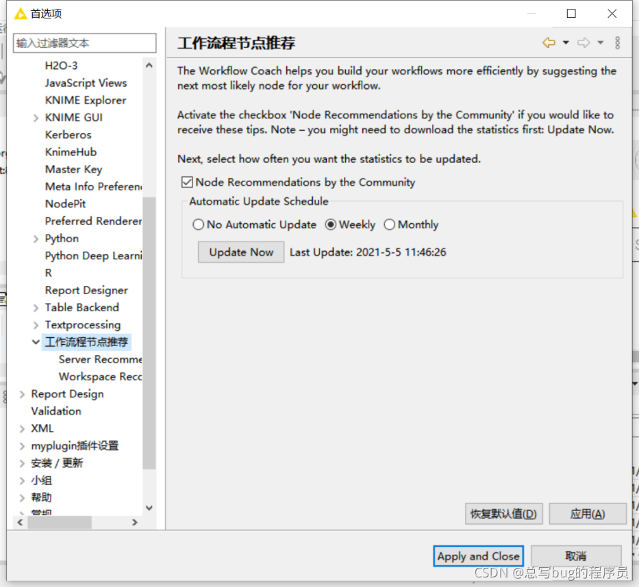Screen dimensions: 639x587
Task: Click Apply and Close button
Action: pos(479,556)
